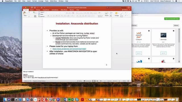Click the zoom in plus button
Image resolution: width=182 pixels, height=102 pixels.
pyautogui.click(x=119, y=81)
